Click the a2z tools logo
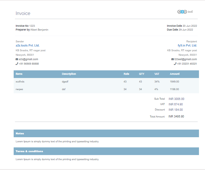 click(185, 12)
